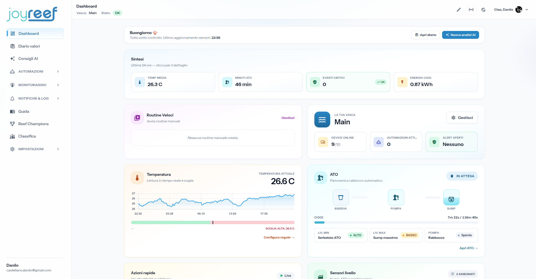Click the Classifica podium icon
The height and width of the screenshot is (279, 536).
point(12,136)
